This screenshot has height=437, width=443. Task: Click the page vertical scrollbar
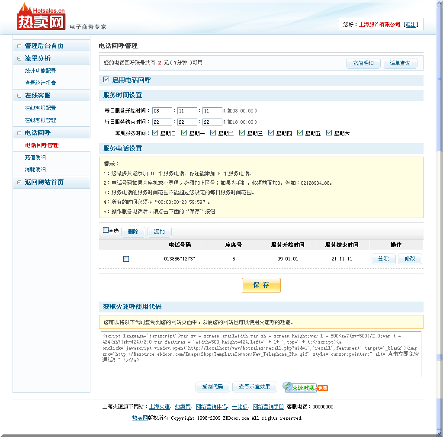[x=439, y=216]
